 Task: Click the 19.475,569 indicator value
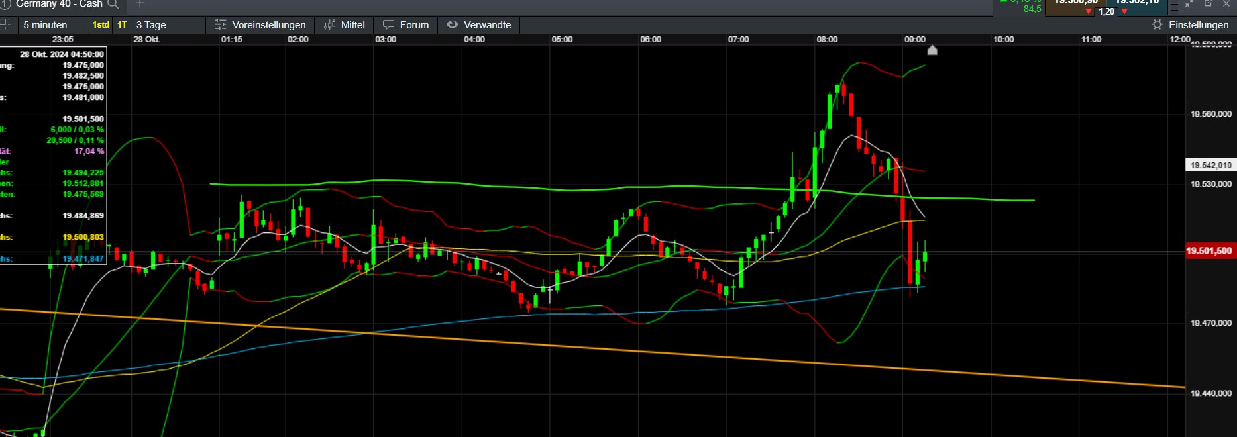tap(83, 194)
